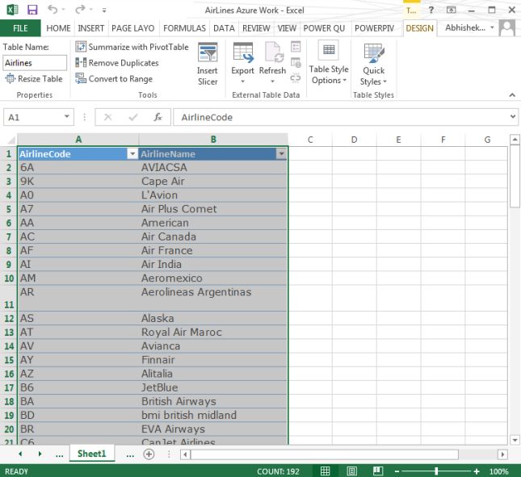Open the Help question mark icon
The height and width of the screenshot is (477, 521).
tap(431, 10)
